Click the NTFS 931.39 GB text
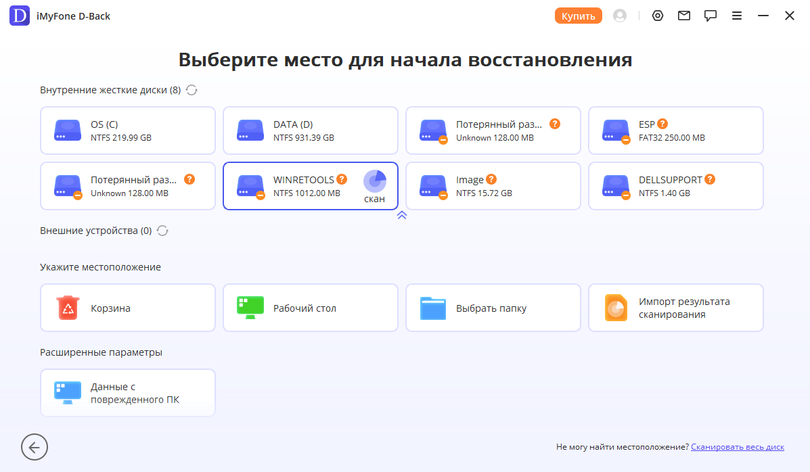Image resolution: width=810 pixels, height=472 pixels. click(304, 138)
